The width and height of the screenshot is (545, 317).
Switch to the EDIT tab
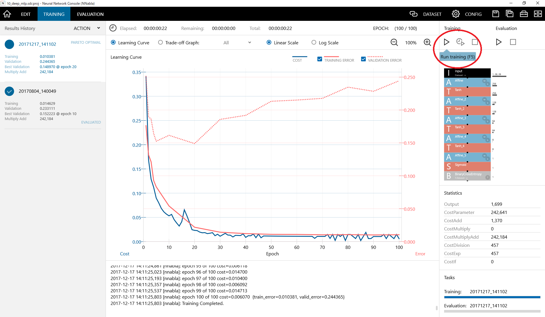pos(26,14)
